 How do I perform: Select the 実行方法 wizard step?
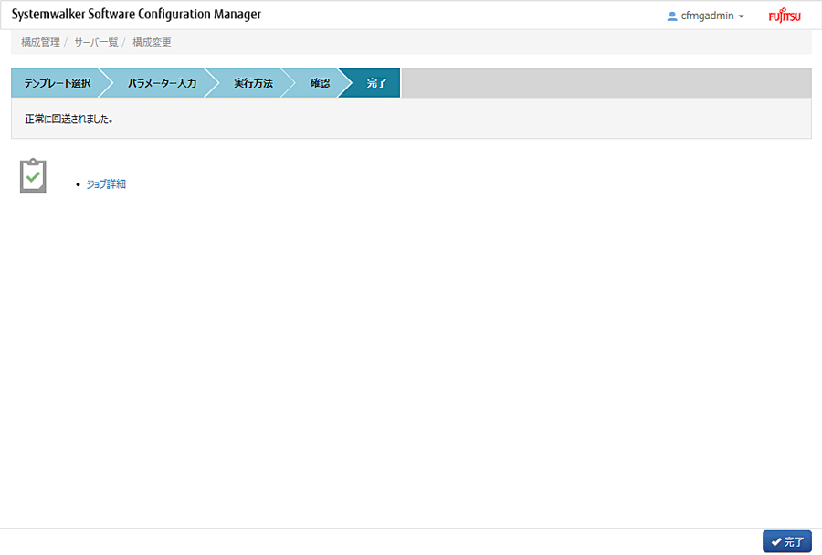click(x=253, y=83)
